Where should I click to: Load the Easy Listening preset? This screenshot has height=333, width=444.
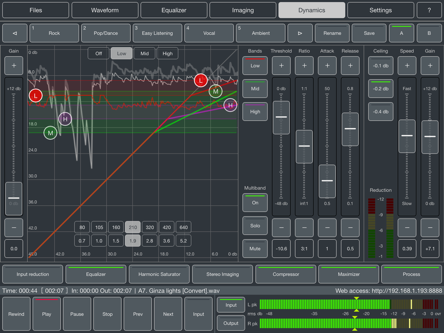(157, 33)
